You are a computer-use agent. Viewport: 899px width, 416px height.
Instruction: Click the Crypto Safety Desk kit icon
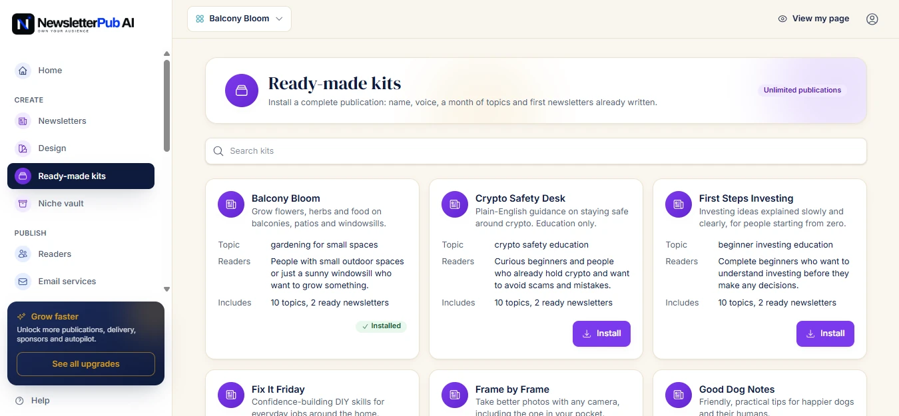[455, 204]
